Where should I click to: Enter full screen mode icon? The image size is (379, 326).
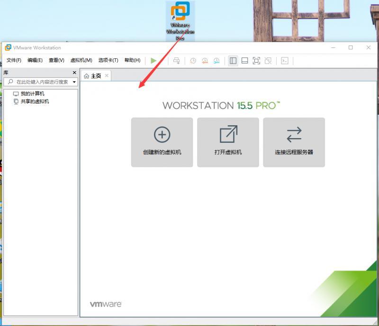click(256, 61)
